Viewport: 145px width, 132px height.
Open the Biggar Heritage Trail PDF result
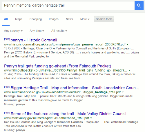(75, 88)
